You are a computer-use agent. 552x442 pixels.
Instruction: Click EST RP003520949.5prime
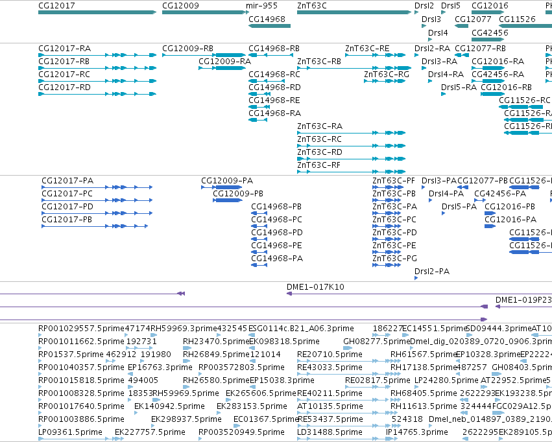click(241, 432)
